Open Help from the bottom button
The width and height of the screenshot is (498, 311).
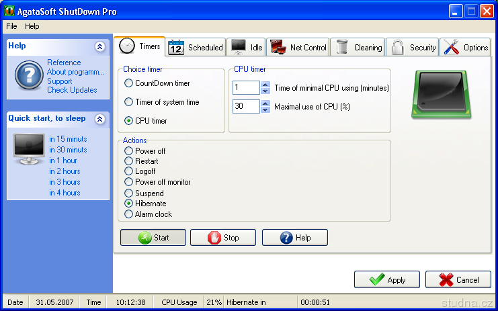(295, 238)
